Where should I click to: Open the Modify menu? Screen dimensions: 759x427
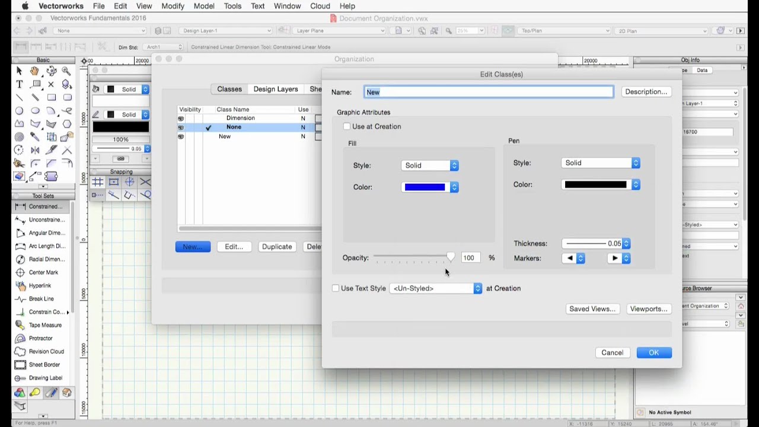tap(173, 6)
